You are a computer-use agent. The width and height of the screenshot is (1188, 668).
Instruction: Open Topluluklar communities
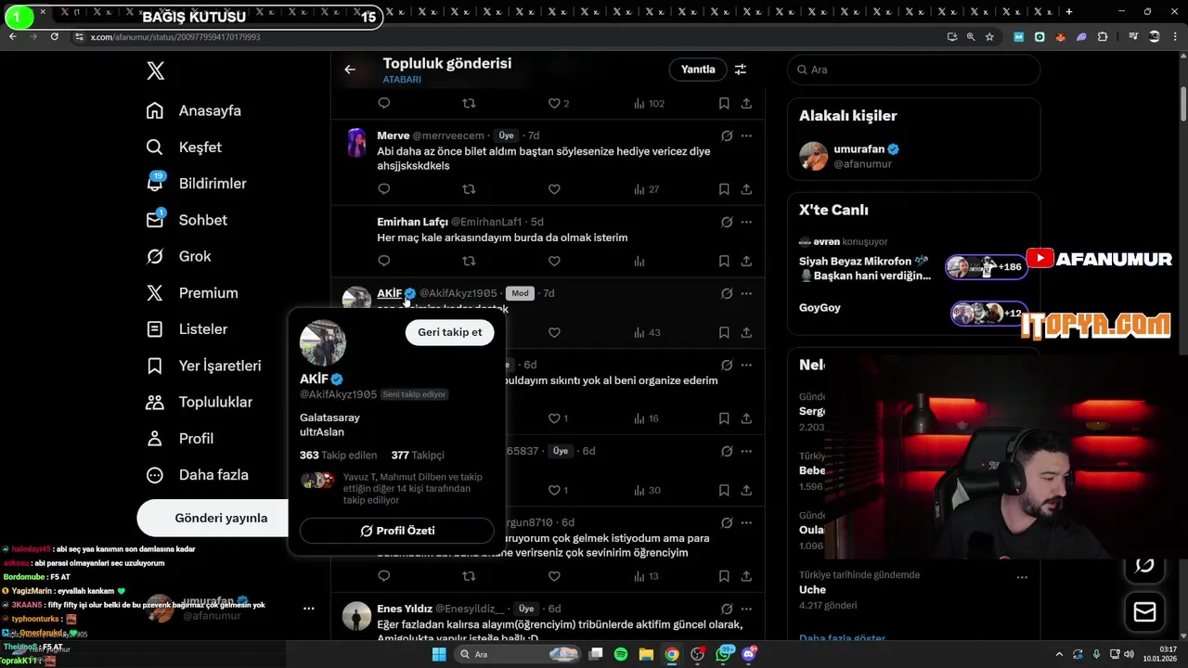[x=200, y=402]
